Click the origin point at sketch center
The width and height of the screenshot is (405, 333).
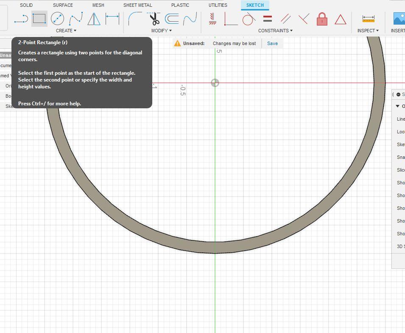coord(215,83)
